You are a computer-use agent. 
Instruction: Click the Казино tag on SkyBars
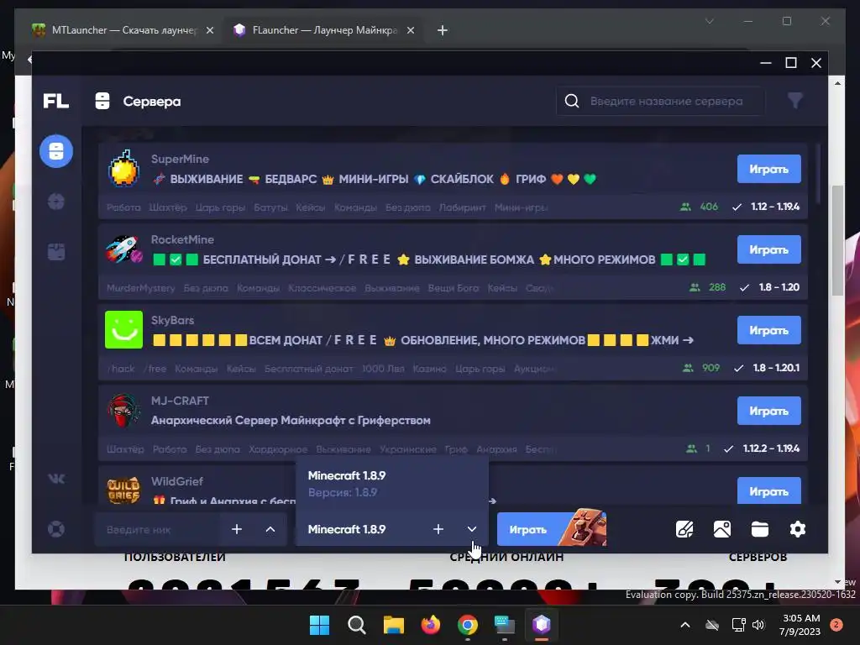[x=429, y=369]
